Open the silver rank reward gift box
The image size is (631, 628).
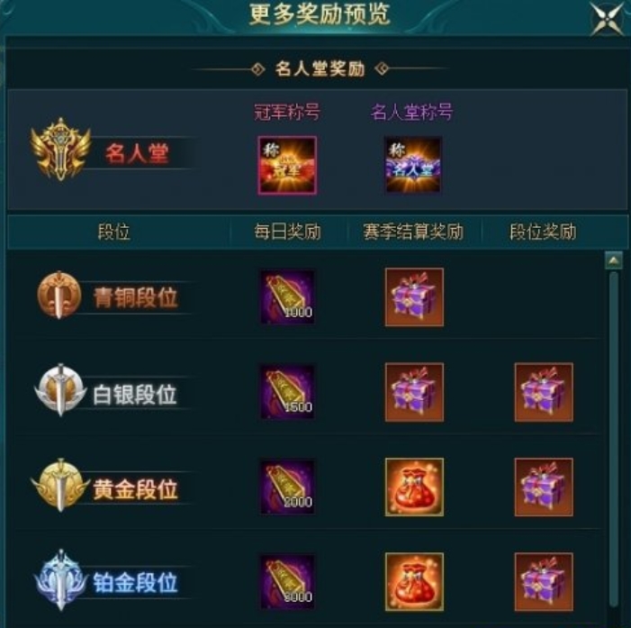(544, 392)
